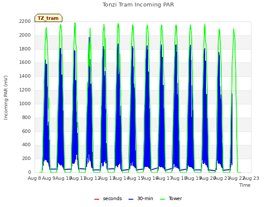This screenshot has height=207, width=277.
Task: Click the Aug 8 x-axis tick label
Action: pyautogui.click(x=34, y=178)
